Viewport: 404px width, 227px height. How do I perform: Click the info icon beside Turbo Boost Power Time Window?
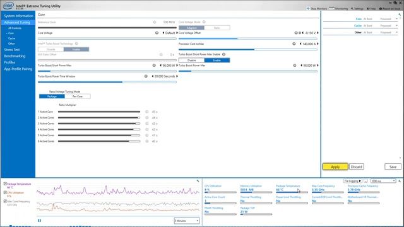[146, 76]
